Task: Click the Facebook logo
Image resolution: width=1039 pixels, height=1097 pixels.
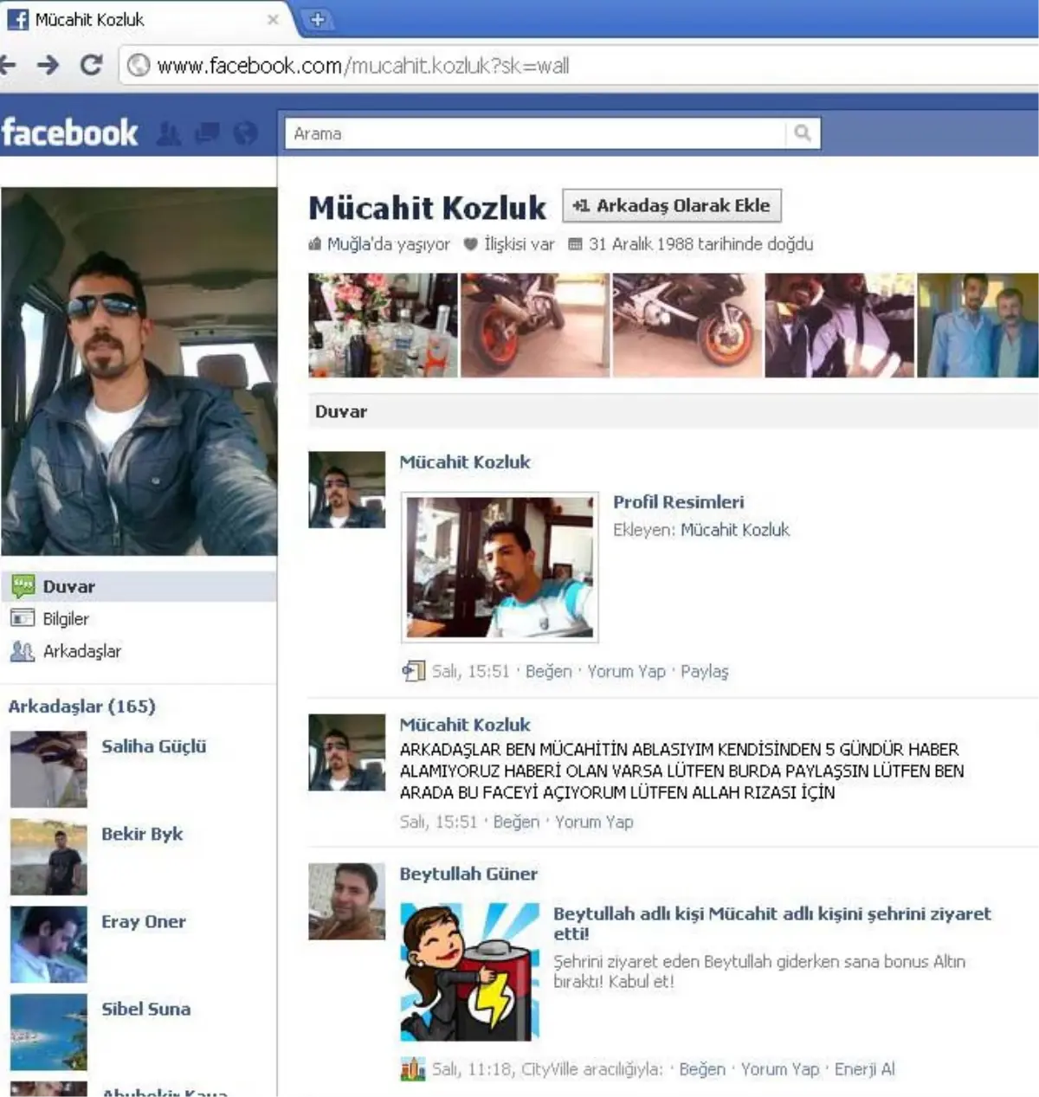Action: (69, 132)
